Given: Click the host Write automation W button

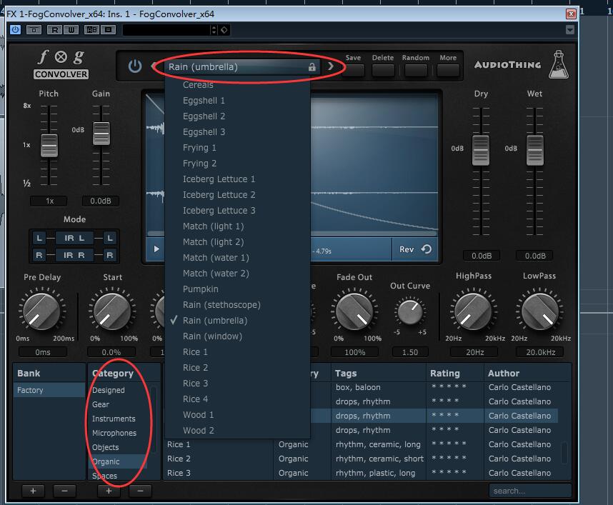Looking at the screenshot, I should 71,30.
